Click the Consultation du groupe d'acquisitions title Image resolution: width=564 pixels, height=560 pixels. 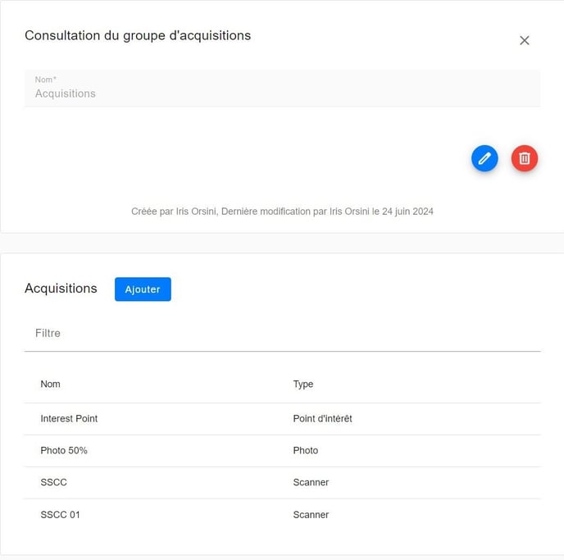click(138, 36)
